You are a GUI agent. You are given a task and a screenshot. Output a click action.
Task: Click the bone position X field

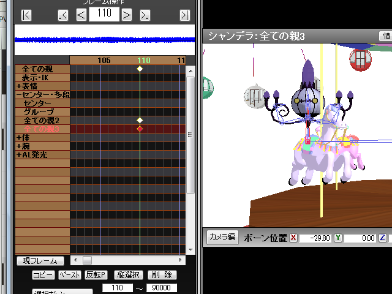(315, 238)
